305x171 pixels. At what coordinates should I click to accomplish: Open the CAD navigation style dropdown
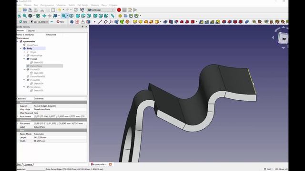point(268,169)
